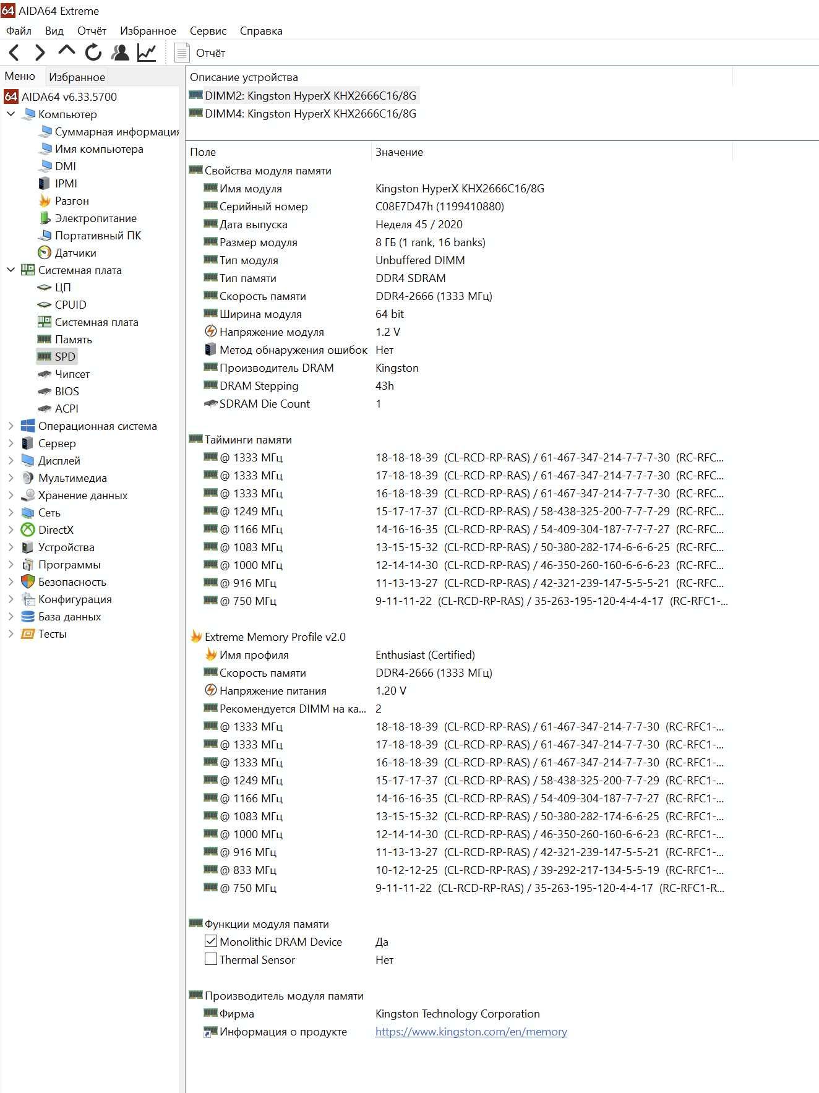
Task: Click the ACPI chip icon
Action: pyautogui.click(x=45, y=408)
